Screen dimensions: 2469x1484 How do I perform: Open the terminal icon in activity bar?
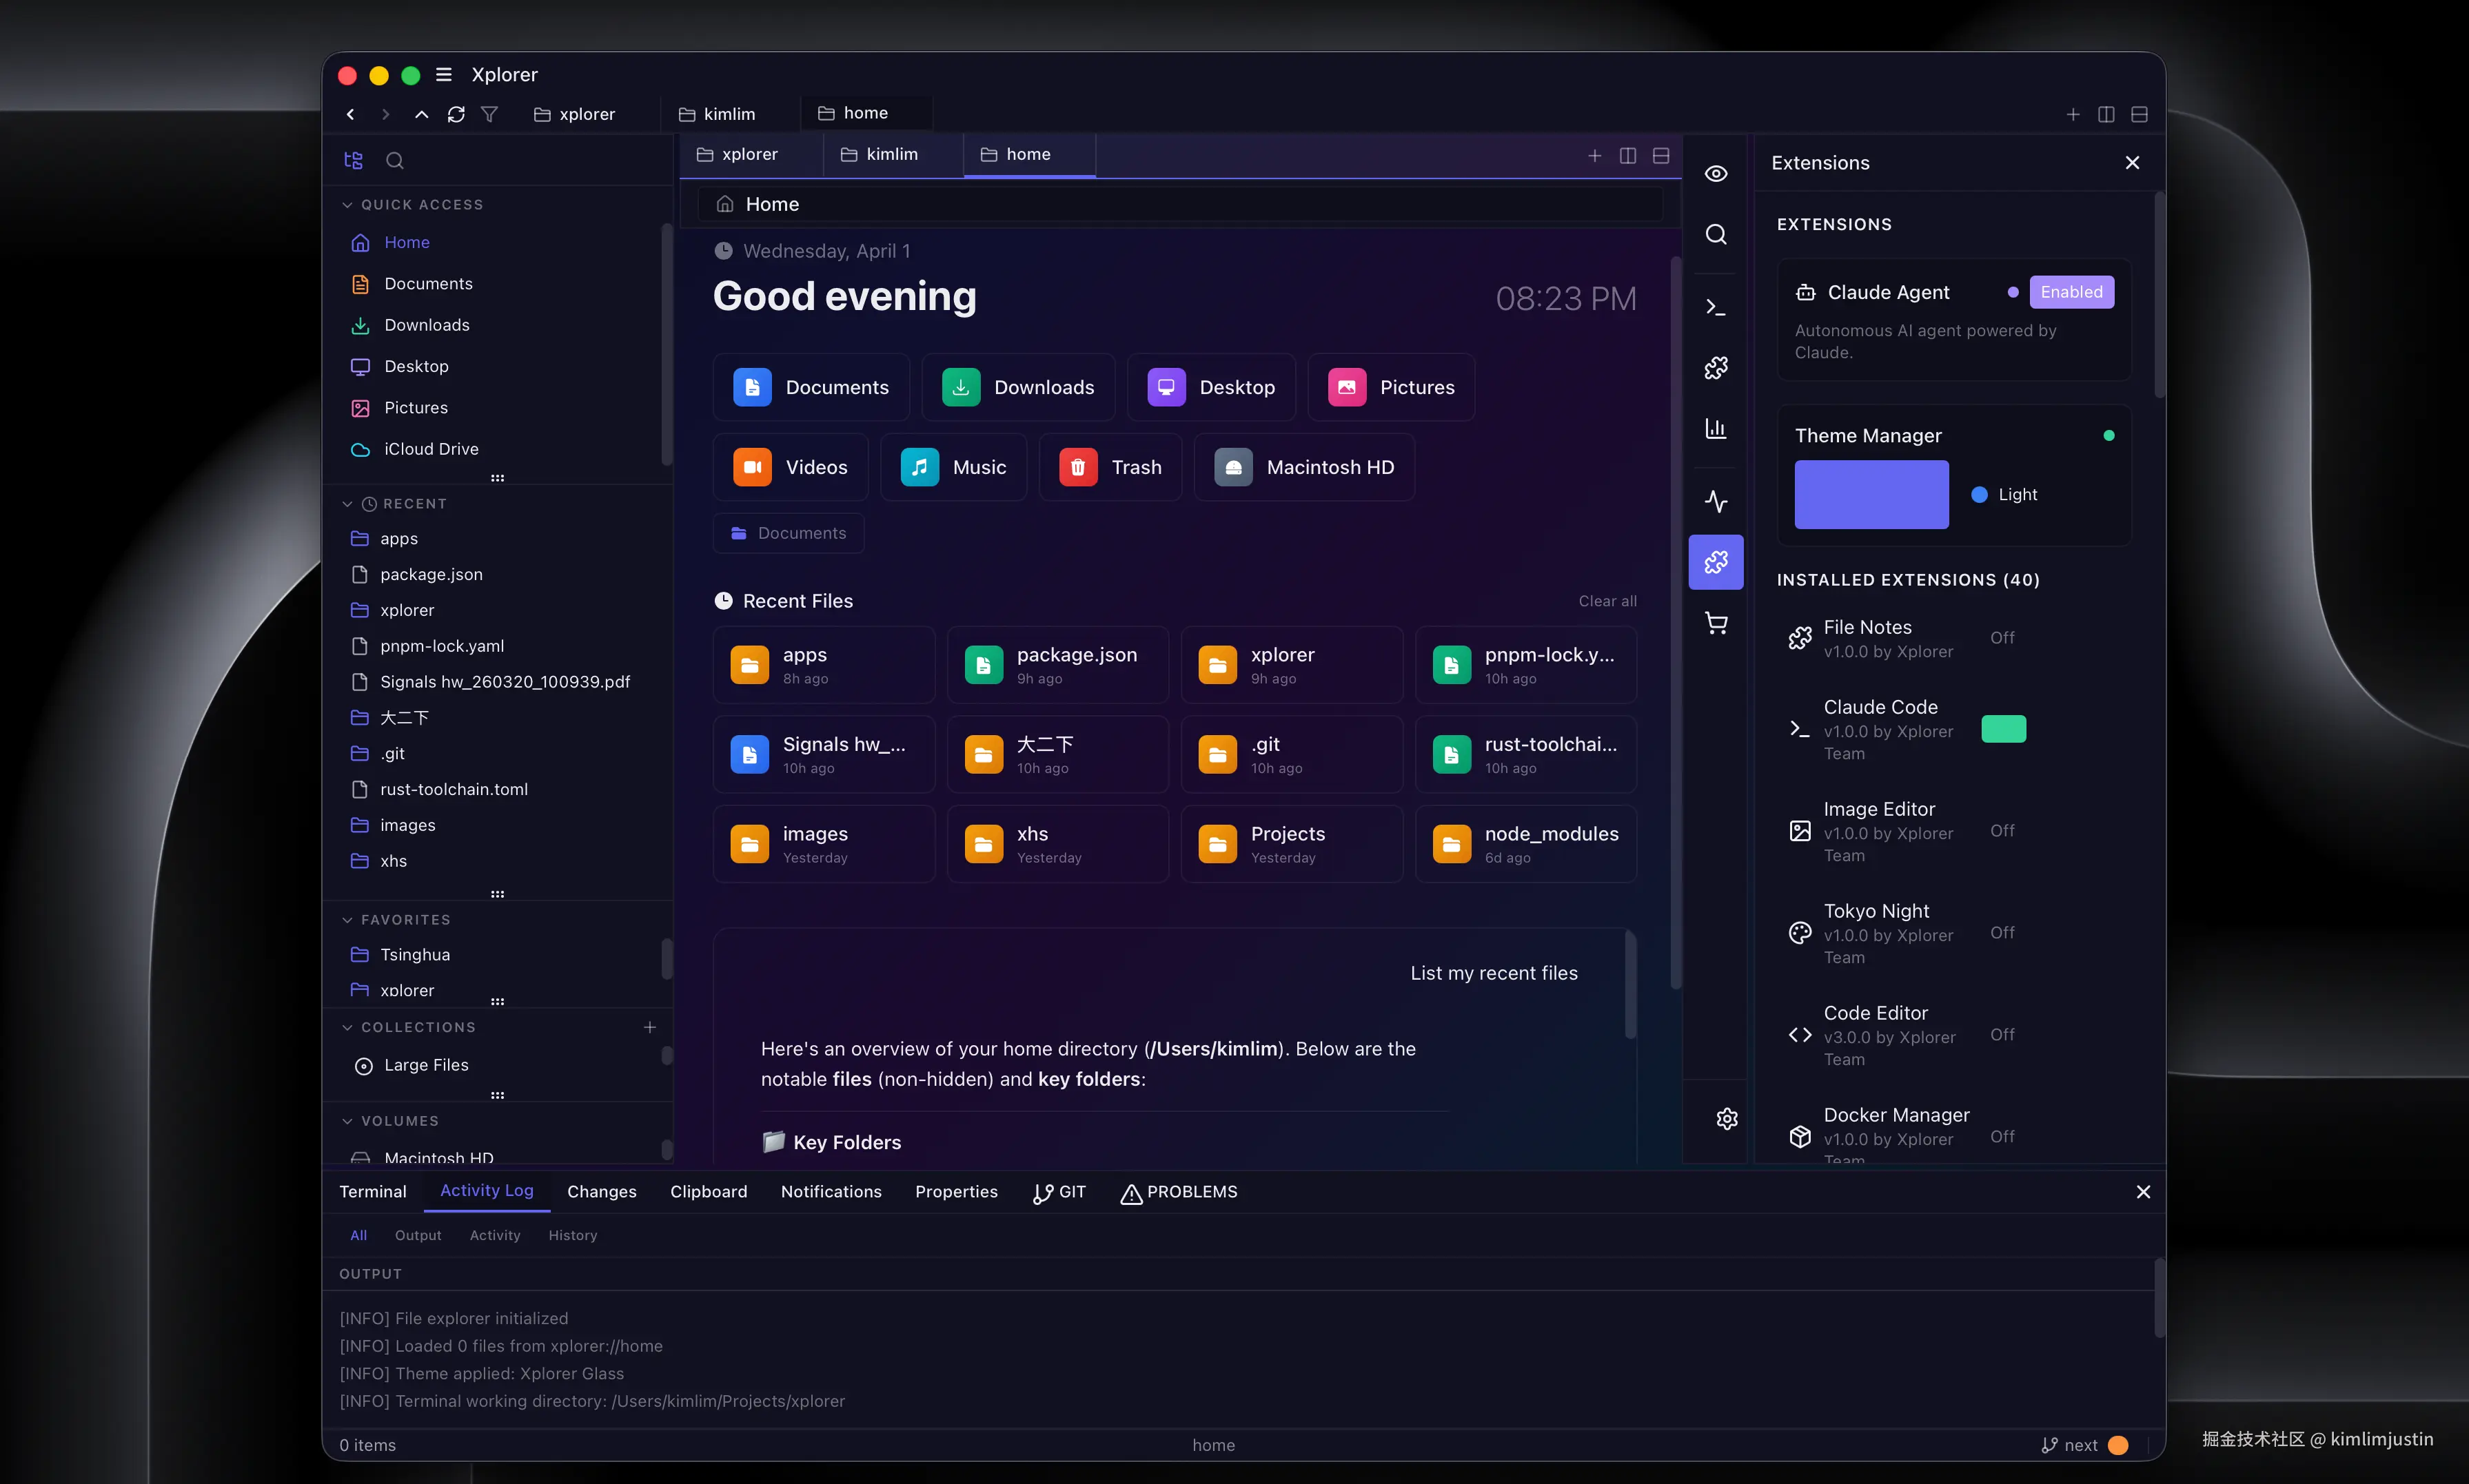(x=1716, y=307)
